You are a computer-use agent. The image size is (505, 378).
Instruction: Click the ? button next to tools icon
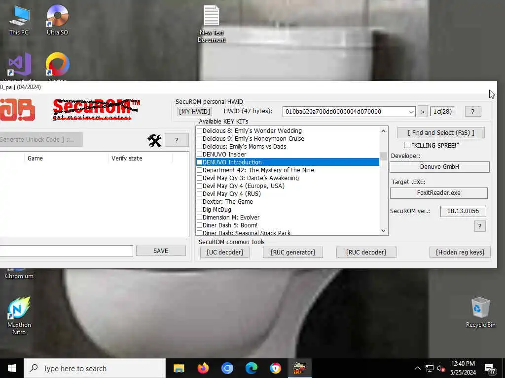coord(177,140)
